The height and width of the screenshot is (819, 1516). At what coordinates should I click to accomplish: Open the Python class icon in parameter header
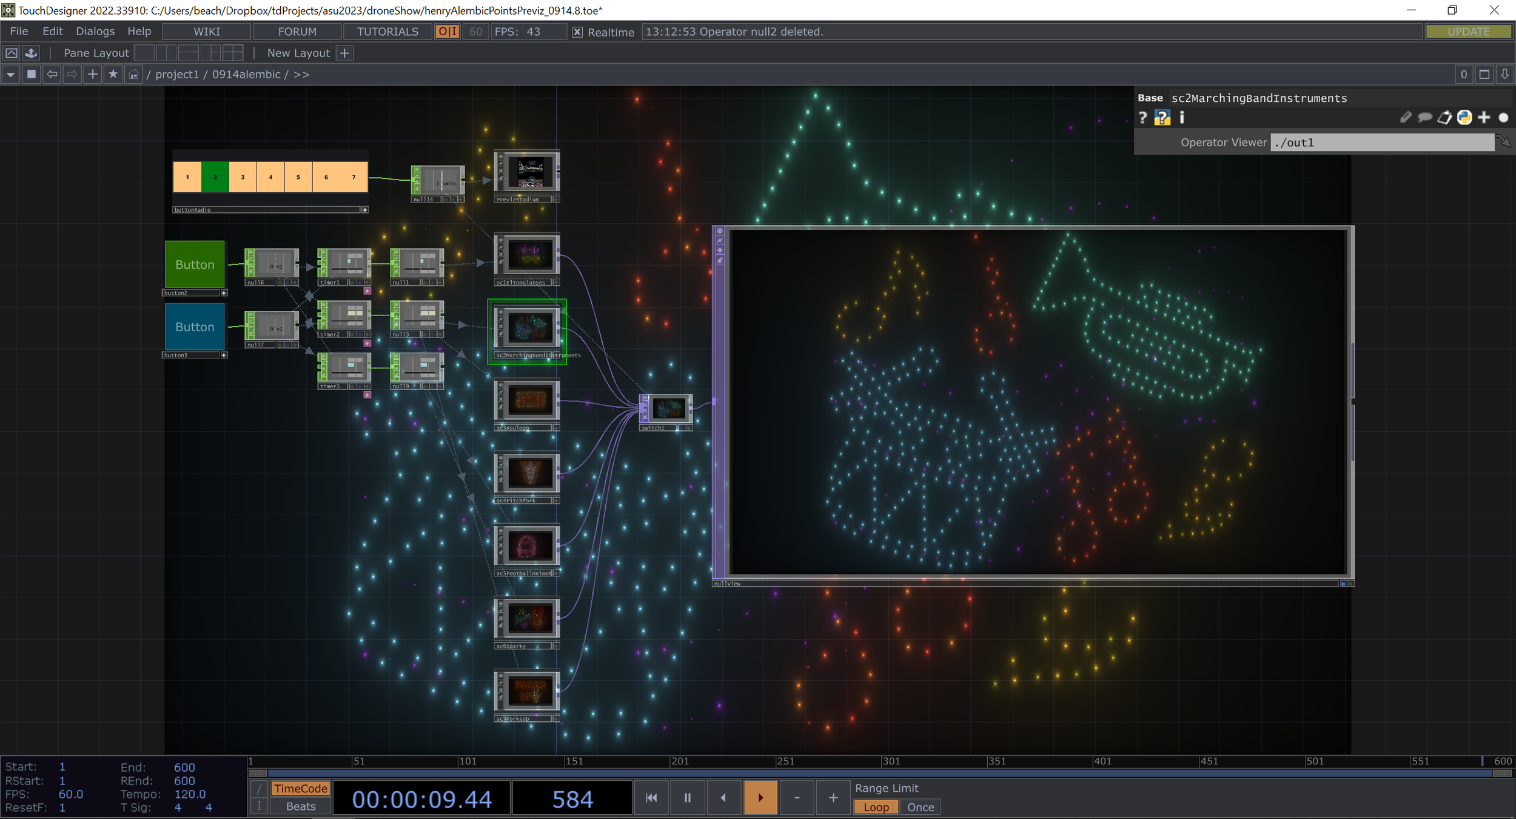1464,118
